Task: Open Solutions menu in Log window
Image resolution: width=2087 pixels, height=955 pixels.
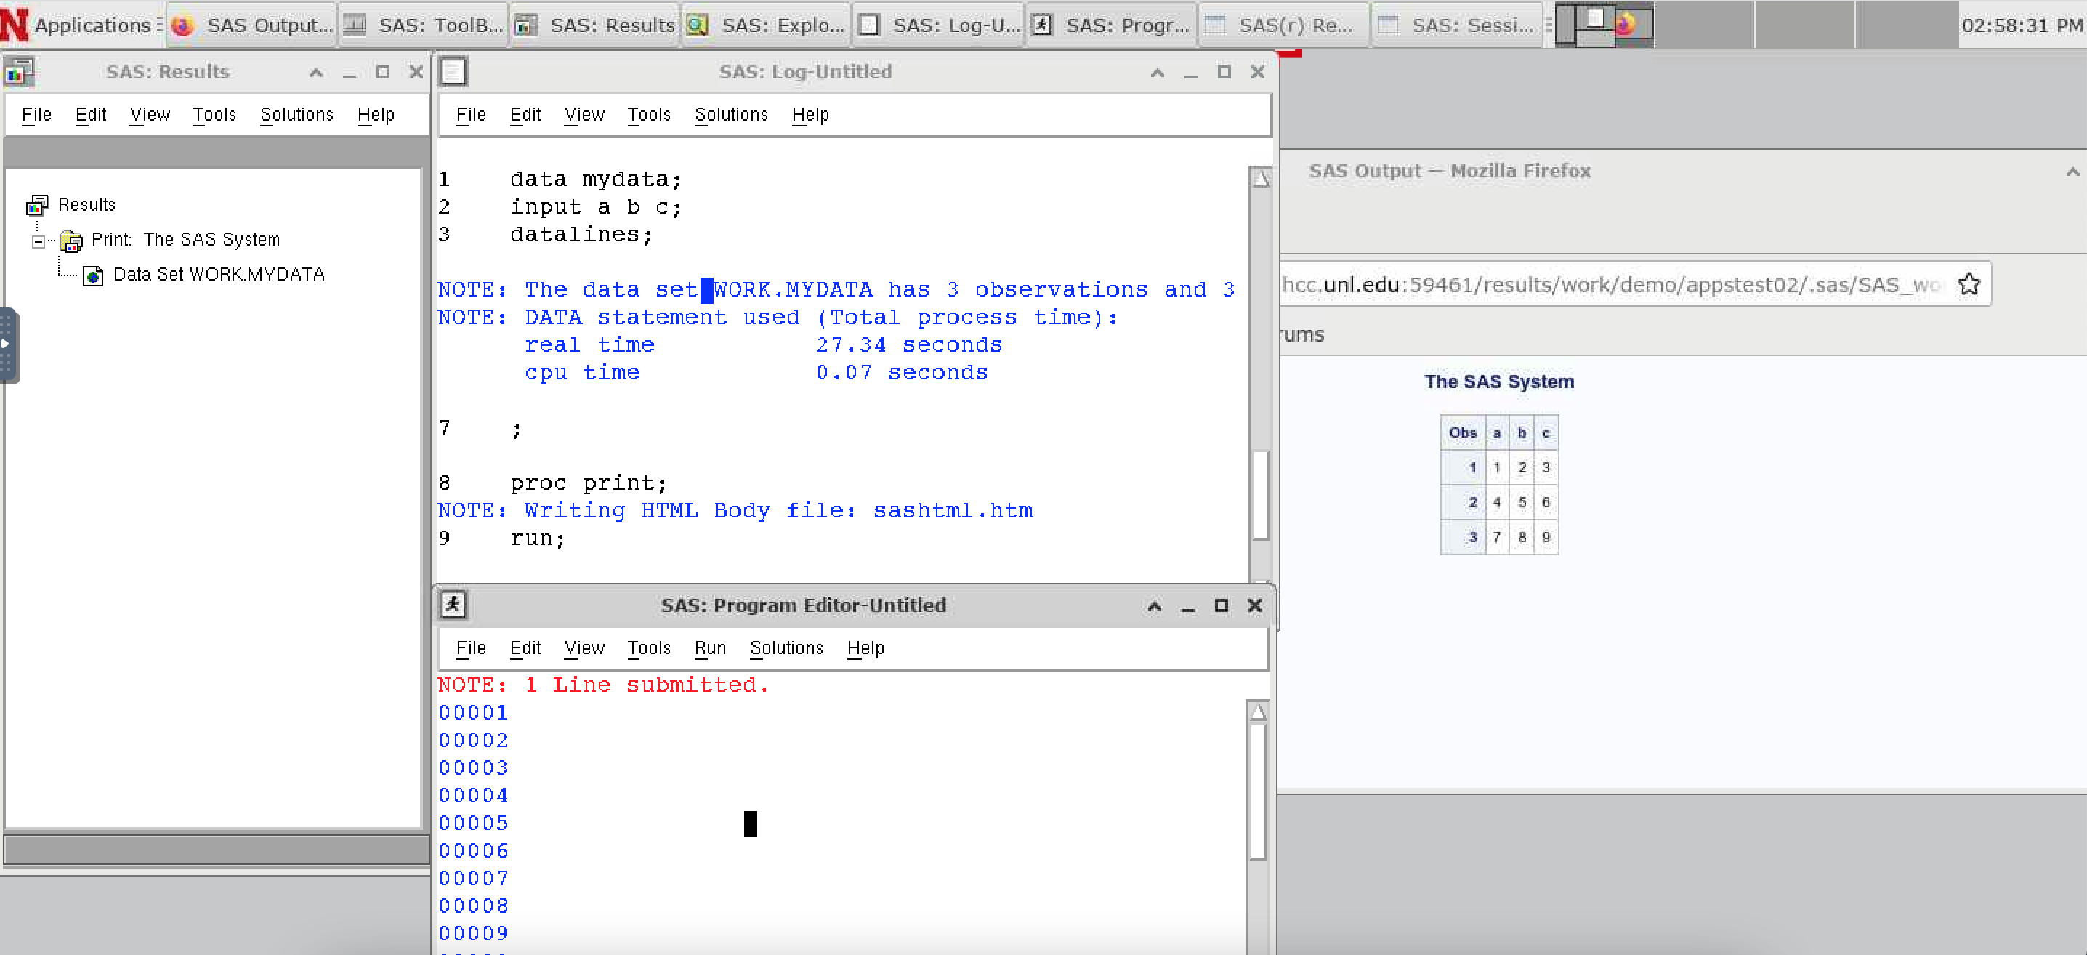Action: coord(731,114)
